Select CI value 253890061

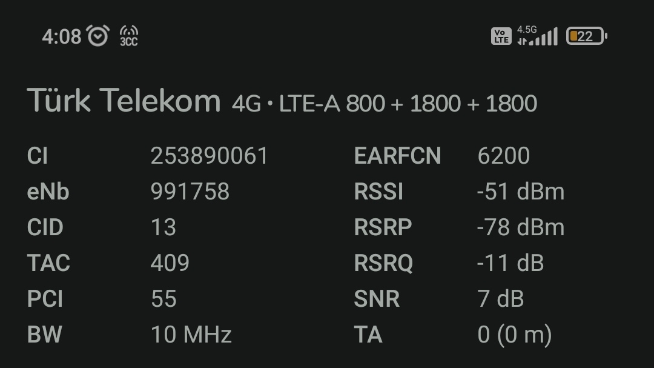[210, 156]
